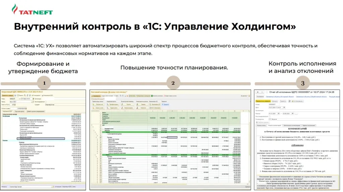Click the help icon in payment calendar toolbar

point(249,96)
